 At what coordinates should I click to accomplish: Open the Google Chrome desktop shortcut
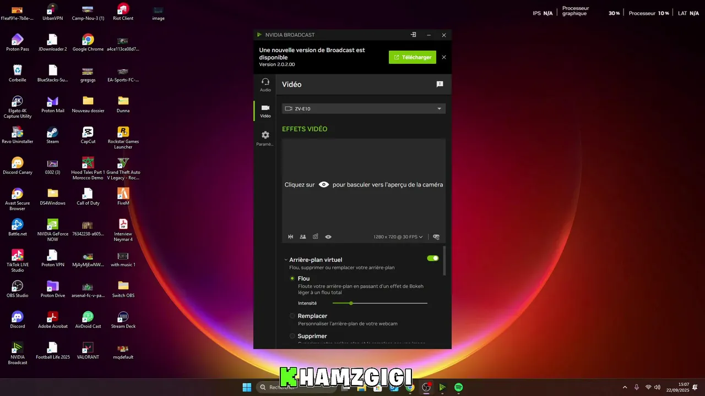tap(88, 43)
